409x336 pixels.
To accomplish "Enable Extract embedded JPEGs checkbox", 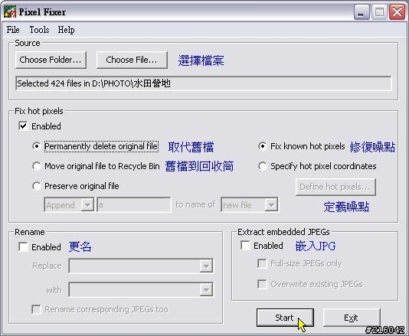I will [x=245, y=245].
